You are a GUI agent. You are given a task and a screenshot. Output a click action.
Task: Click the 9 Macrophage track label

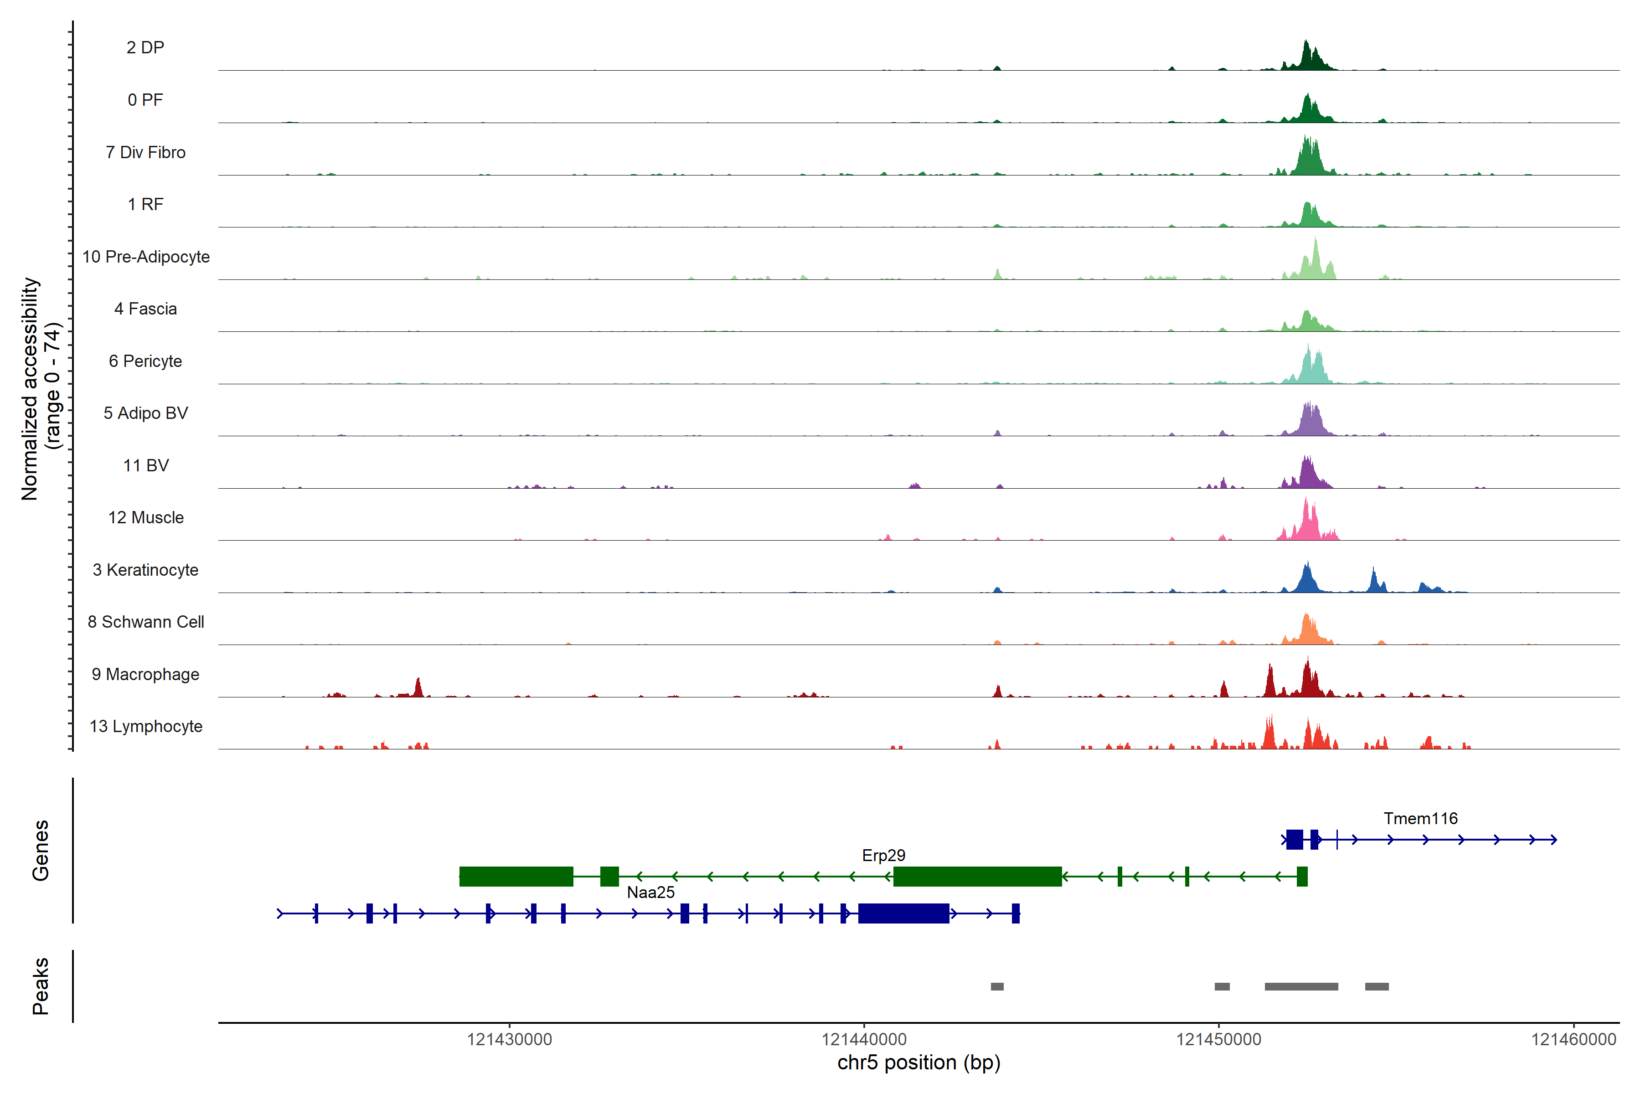pyautogui.click(x=145, y=674)
